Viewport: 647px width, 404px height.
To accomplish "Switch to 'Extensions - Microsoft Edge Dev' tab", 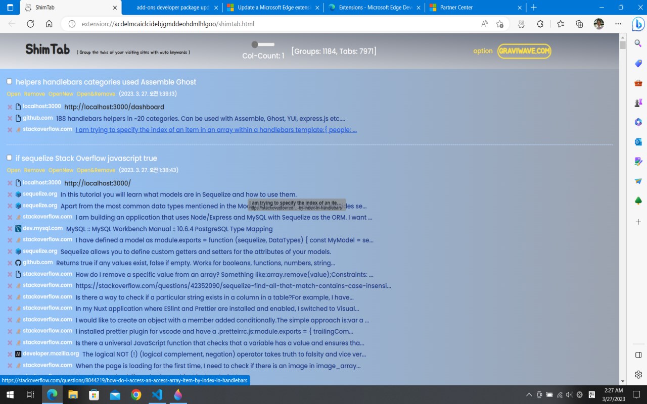I will [375, 8].
